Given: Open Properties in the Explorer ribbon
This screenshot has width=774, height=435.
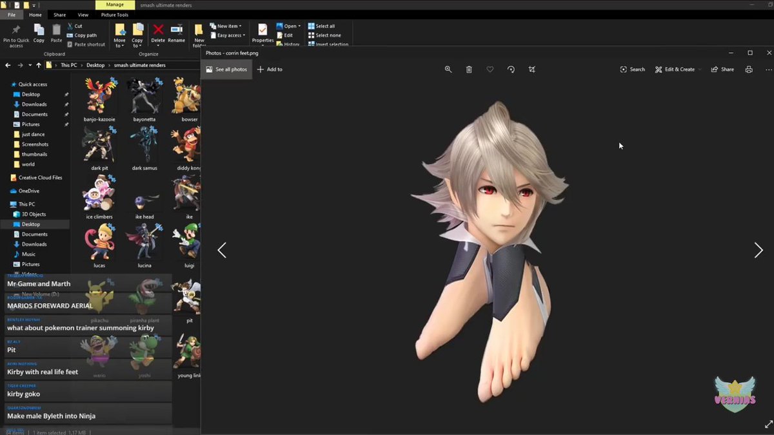Looking at the screenshot, I should tap(263, 34).
